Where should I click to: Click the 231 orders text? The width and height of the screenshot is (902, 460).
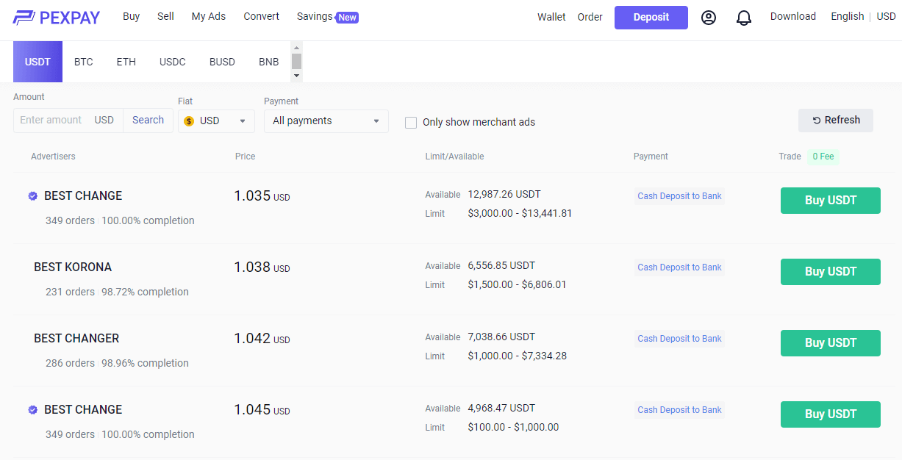pyautogui.click(x=70, y=292)
